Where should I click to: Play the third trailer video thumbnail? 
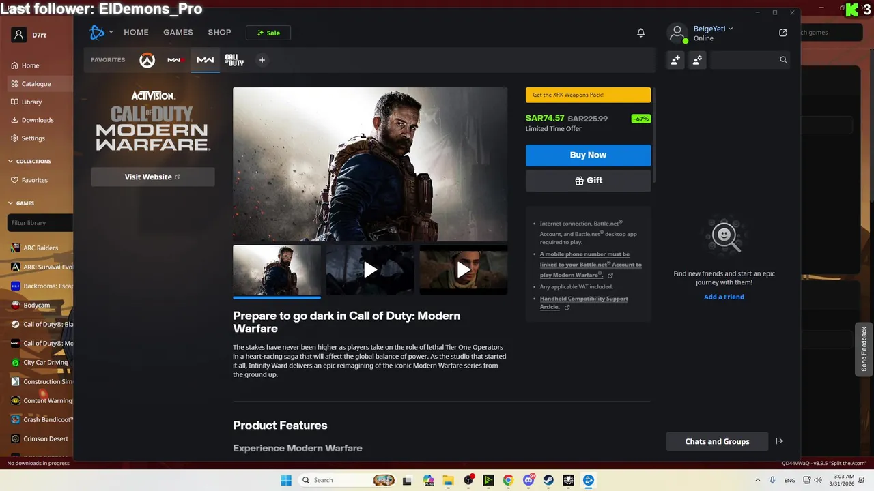pos(464,269)
